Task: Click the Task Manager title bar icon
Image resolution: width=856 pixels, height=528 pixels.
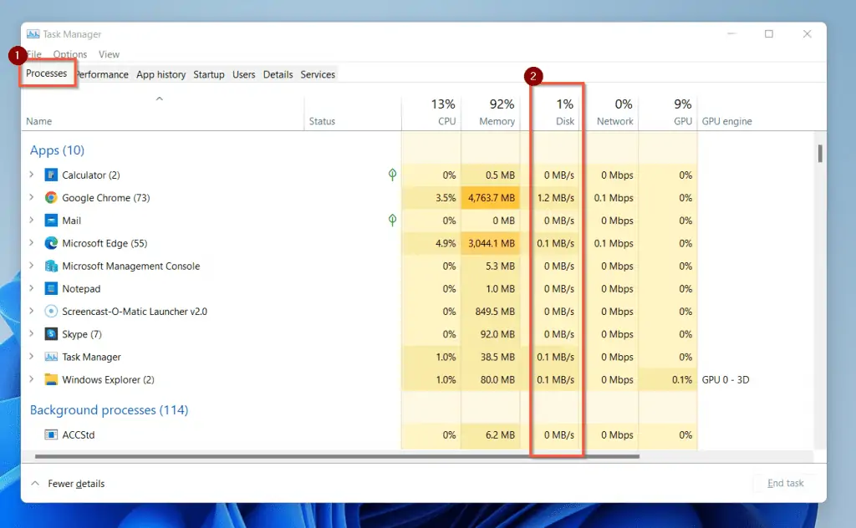Action: click(33, 33)
